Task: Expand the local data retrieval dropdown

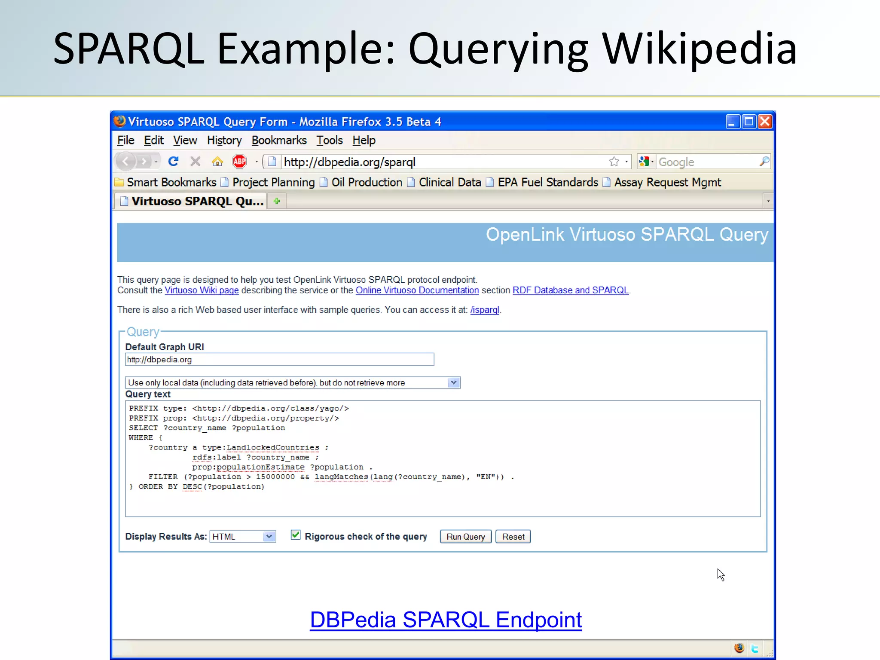Action: tap(453, 382)
